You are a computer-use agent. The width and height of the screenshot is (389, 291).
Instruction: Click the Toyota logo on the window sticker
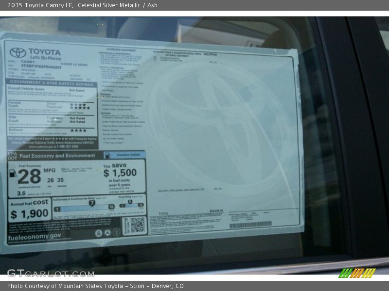click(x=18, y=52)
